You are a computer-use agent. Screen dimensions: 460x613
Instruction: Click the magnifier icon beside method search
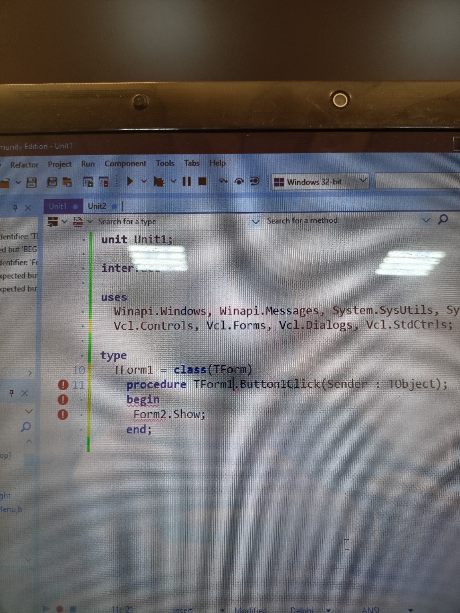[x=443, y=219]
